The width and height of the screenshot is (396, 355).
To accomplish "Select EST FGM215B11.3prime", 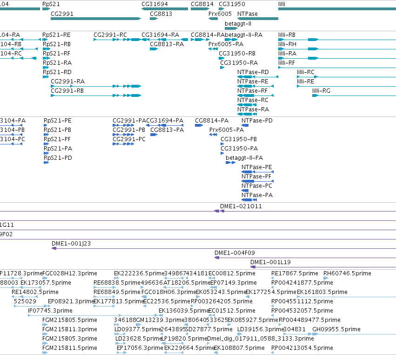I will 70,329.
